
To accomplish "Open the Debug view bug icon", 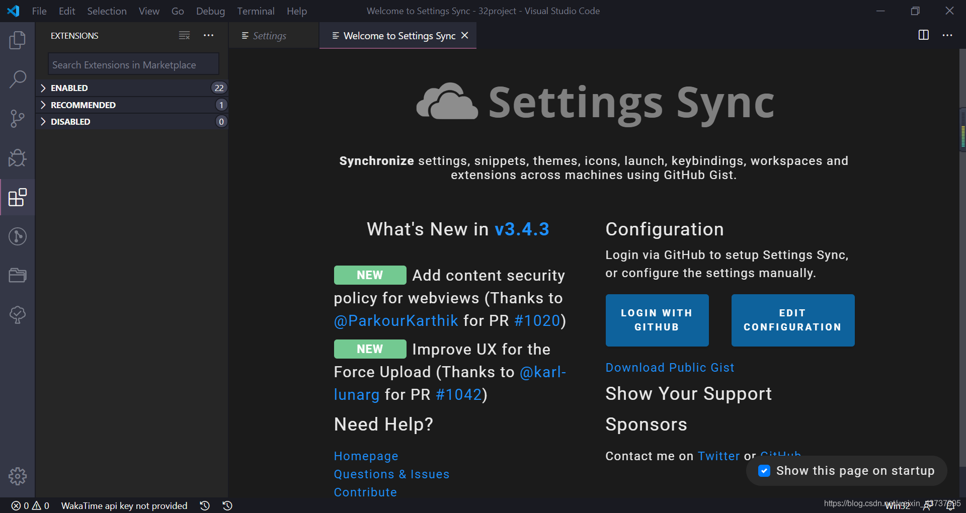I will (17, 158).
